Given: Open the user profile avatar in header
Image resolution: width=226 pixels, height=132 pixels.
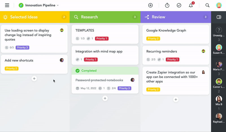Looking at the screenshot, I should click(219, 5).
